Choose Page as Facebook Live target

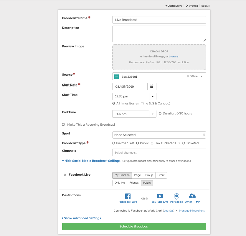138,175
